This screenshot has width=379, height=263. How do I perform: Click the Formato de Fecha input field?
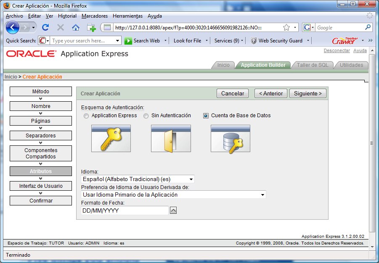[x=125, y=210]
